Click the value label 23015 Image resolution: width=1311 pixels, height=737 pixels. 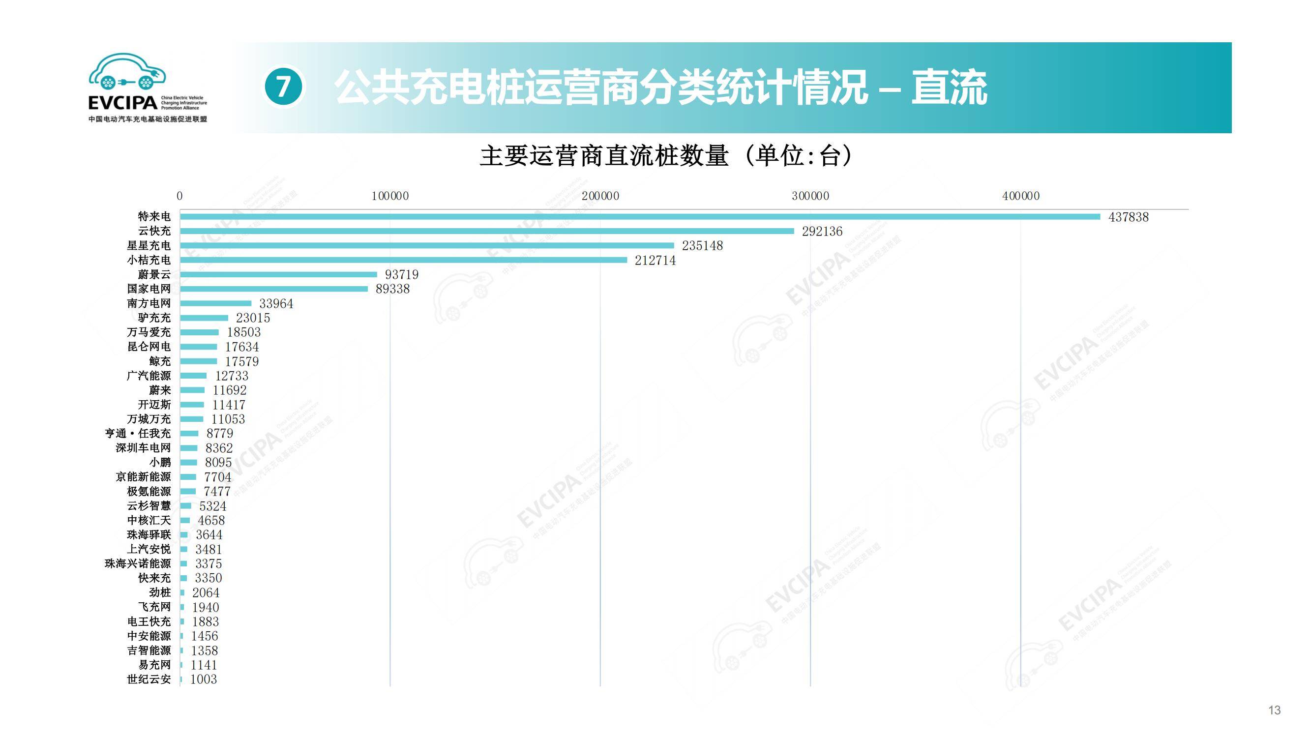point(253,318)
